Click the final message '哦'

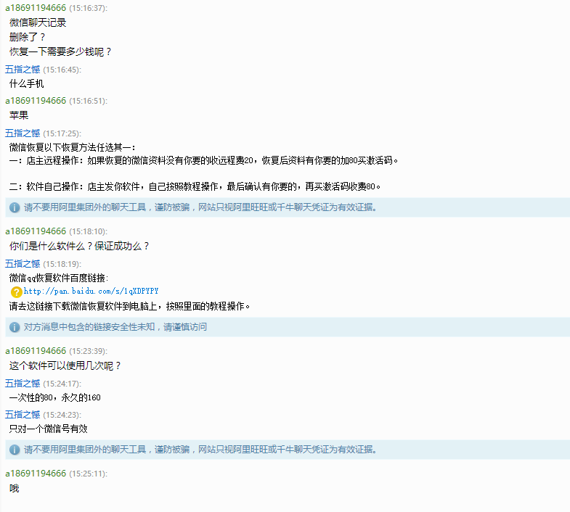click(15, 488)
